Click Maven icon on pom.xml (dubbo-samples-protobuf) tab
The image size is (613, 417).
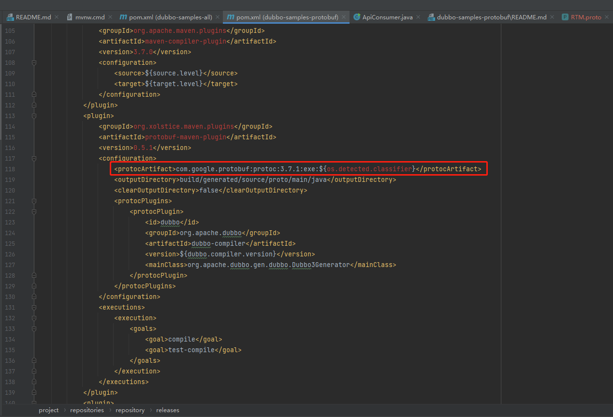[x=231, y=17]
